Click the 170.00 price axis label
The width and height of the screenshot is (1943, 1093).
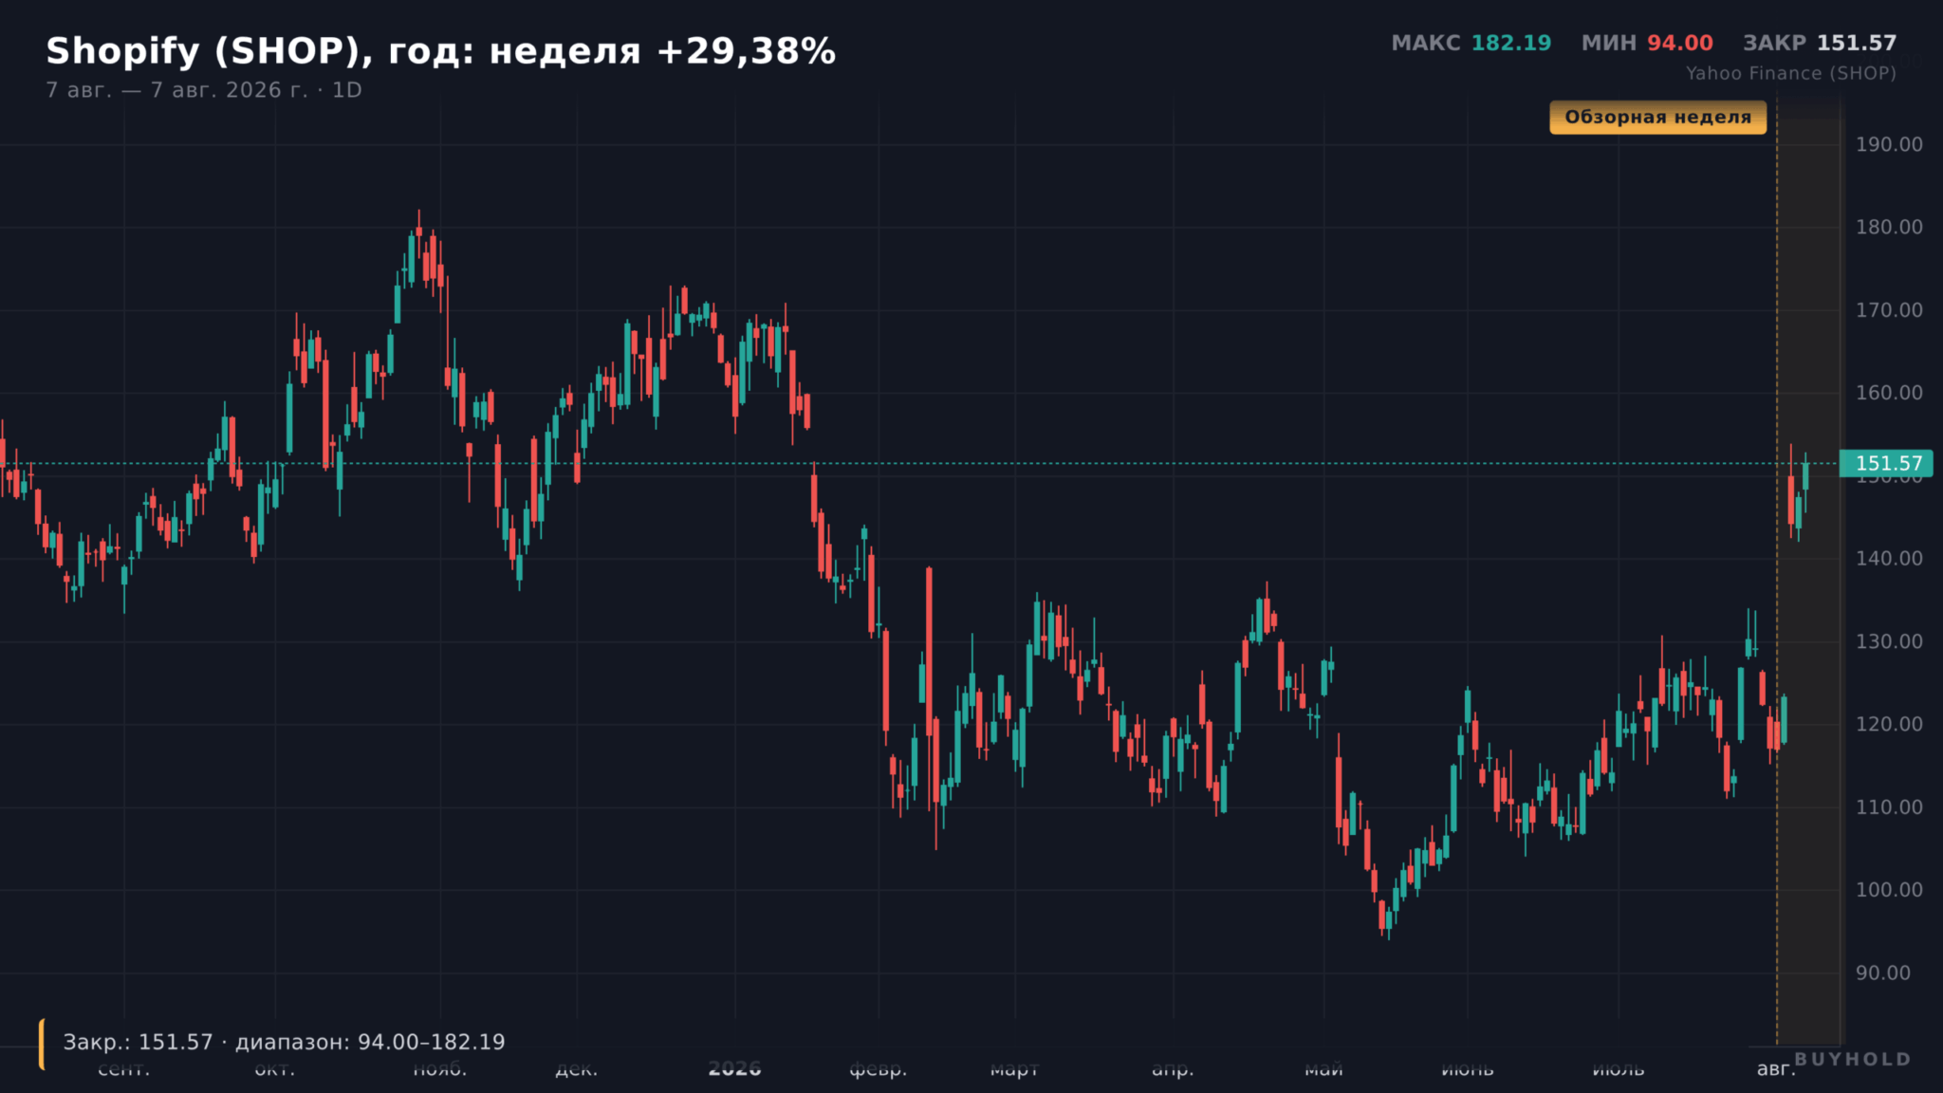click(1889, 310)
